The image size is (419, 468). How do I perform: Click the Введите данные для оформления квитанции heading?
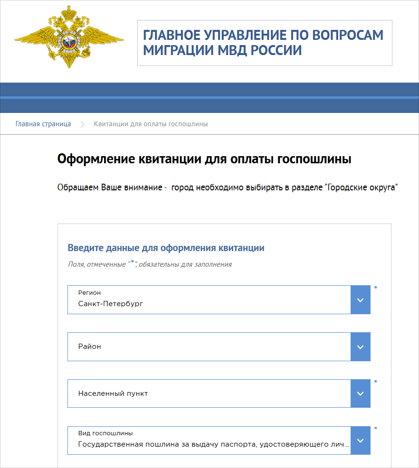(x=166, y=248)
